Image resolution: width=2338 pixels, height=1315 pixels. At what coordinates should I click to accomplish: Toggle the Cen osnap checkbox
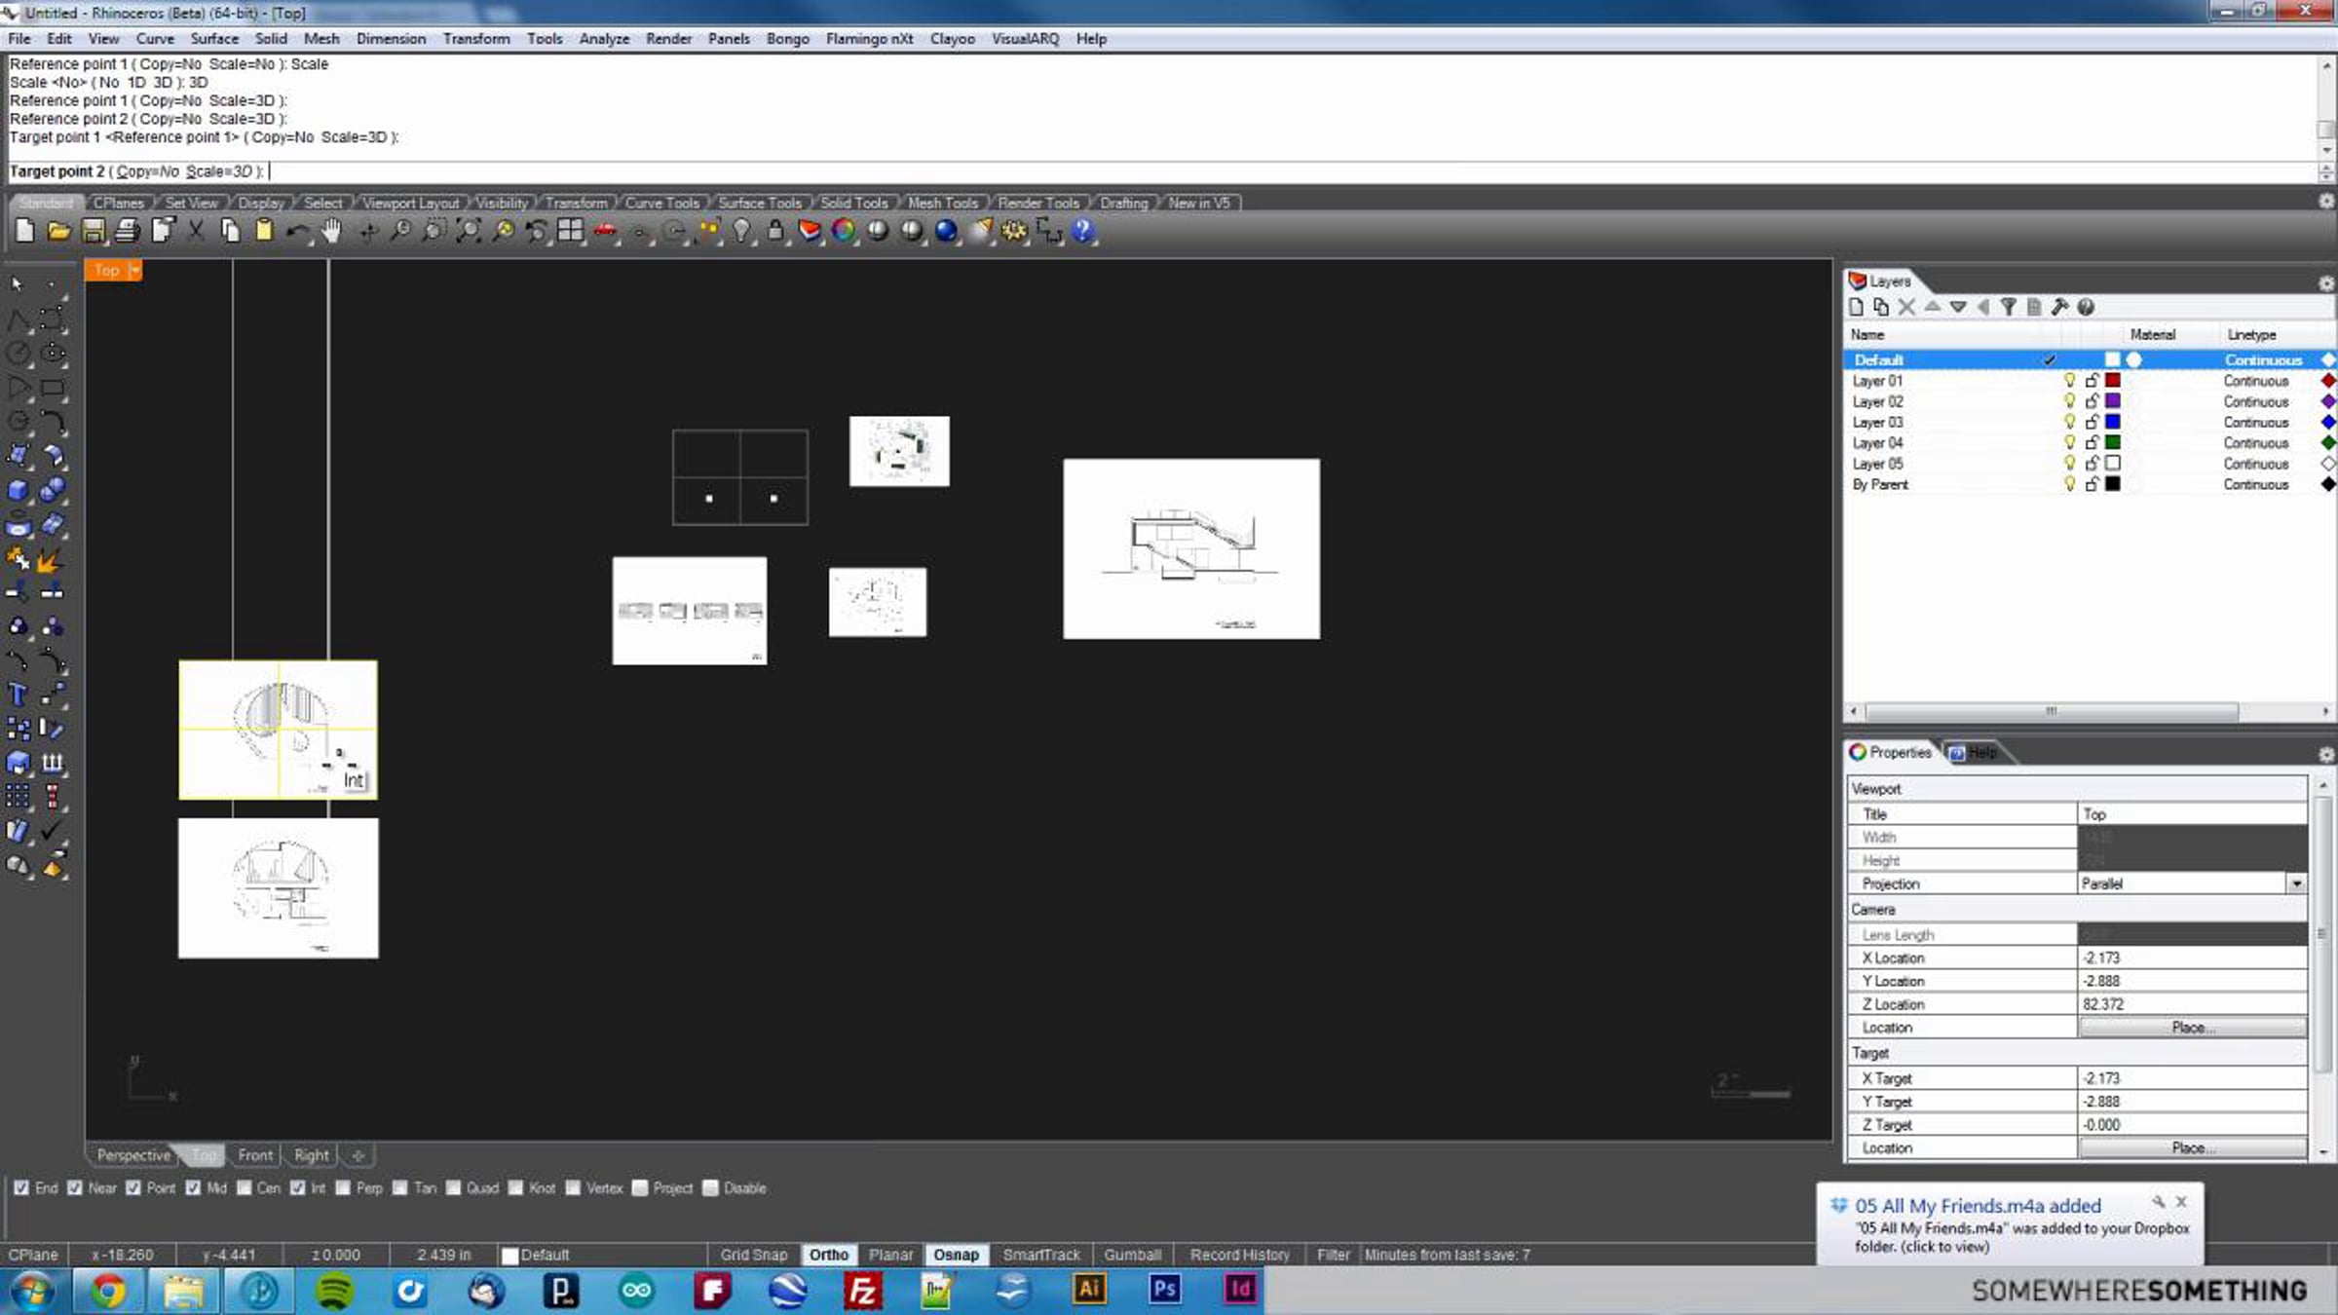245,1188
